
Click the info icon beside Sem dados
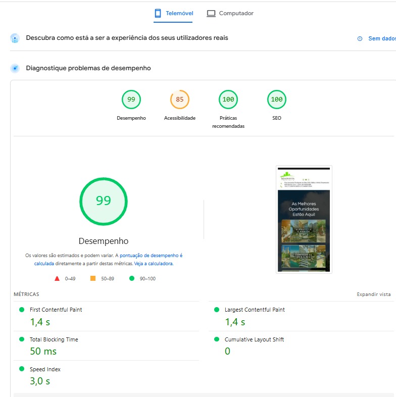coord(360,39)
